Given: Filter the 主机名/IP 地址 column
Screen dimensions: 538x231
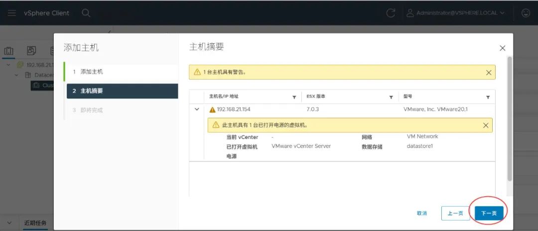Looking at the screenshot, I should coord(294,97).
